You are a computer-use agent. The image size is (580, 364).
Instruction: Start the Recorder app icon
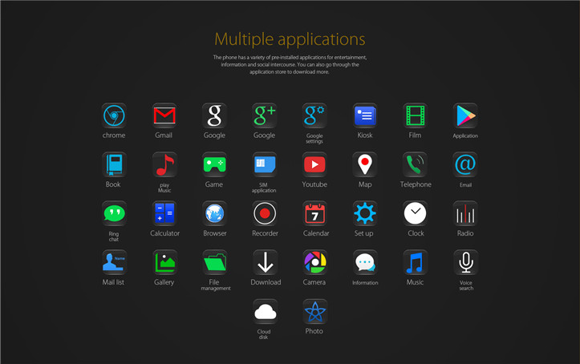pos(265,213)
